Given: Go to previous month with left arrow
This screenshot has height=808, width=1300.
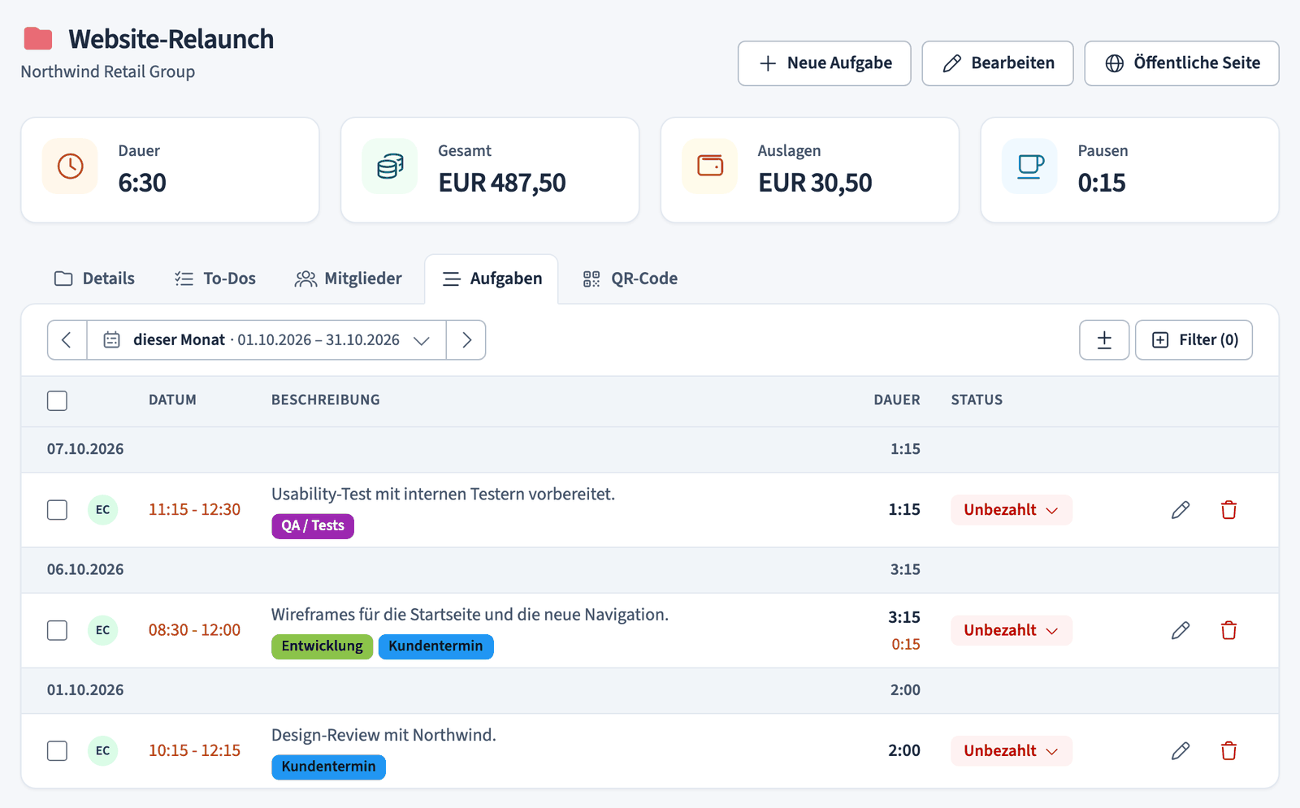Looking at the screenshot, I should click(x=67, y=339).
